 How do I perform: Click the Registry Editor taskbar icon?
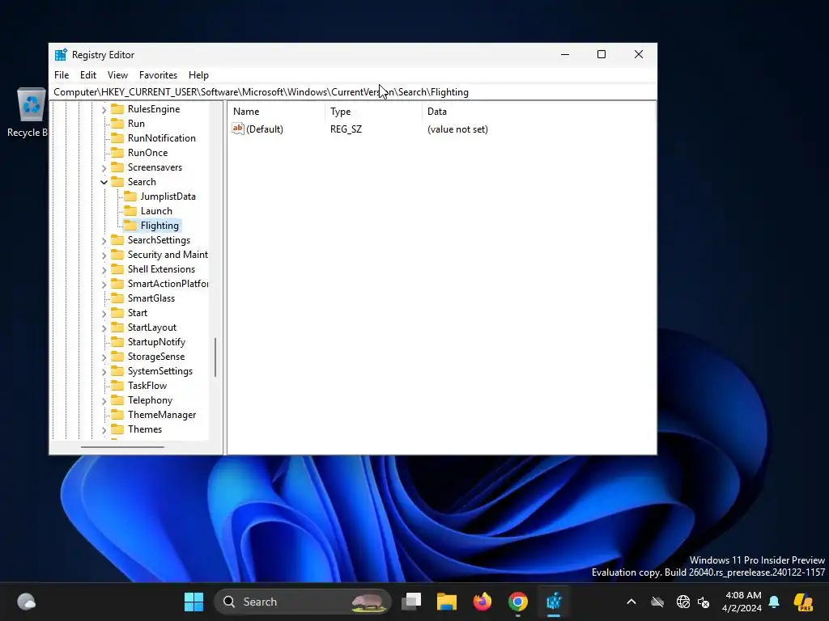tap(554, 602)
